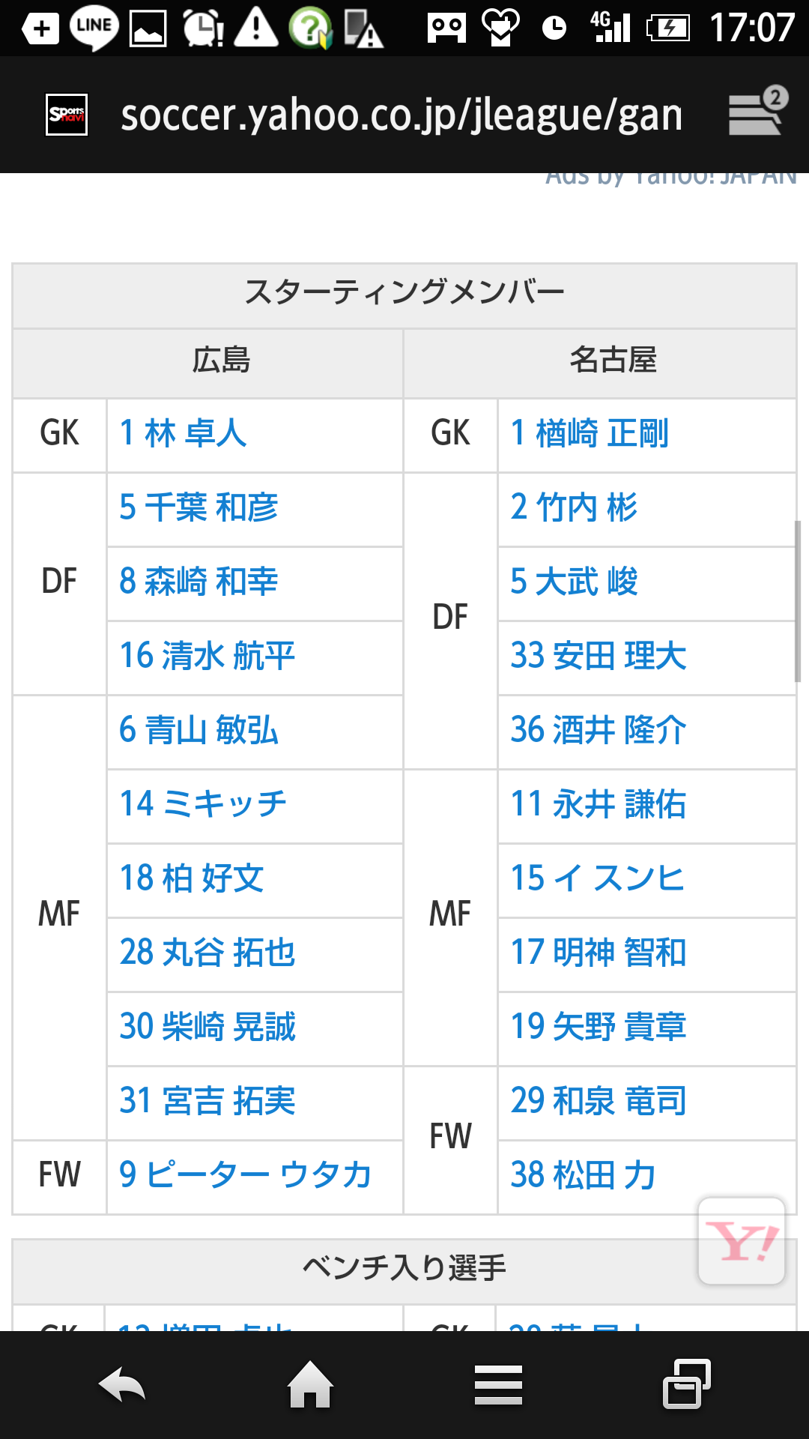Tap player 15 イ スンヒ
This screenshot has width=809, height=1439.
598,878
